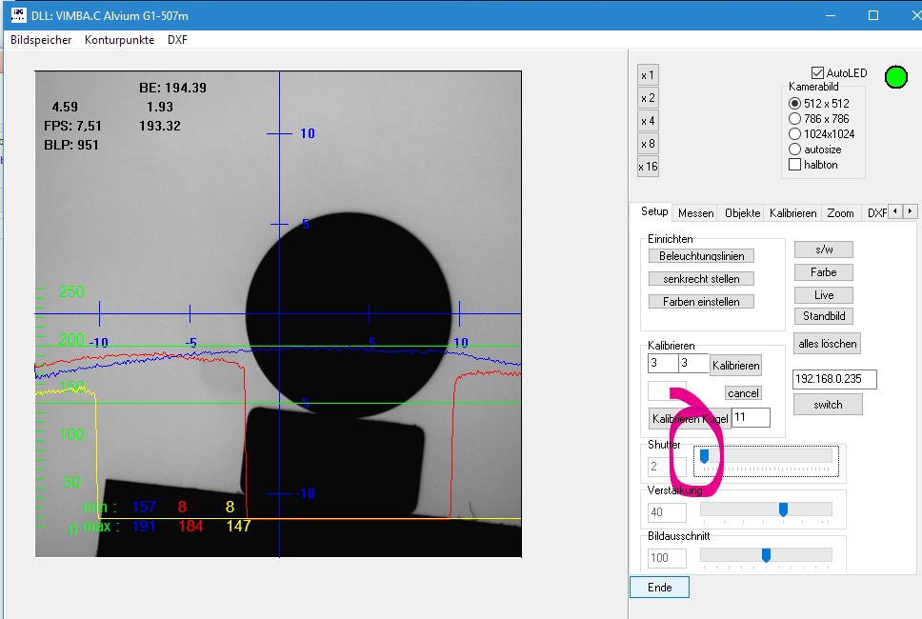Switch to the Messen tab
Image resolution: width=922 pixels, height=619 pixels.
(x=695, y=213)
